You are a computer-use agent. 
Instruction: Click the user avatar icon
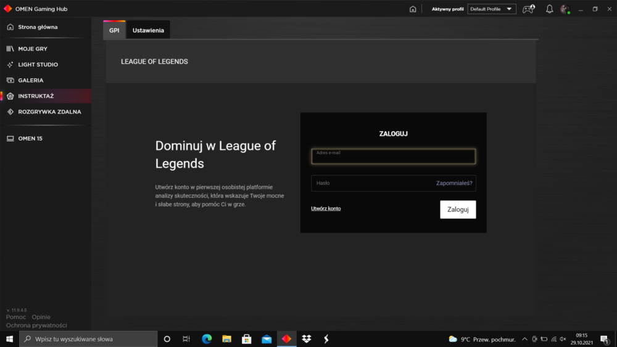coord(565,9)
